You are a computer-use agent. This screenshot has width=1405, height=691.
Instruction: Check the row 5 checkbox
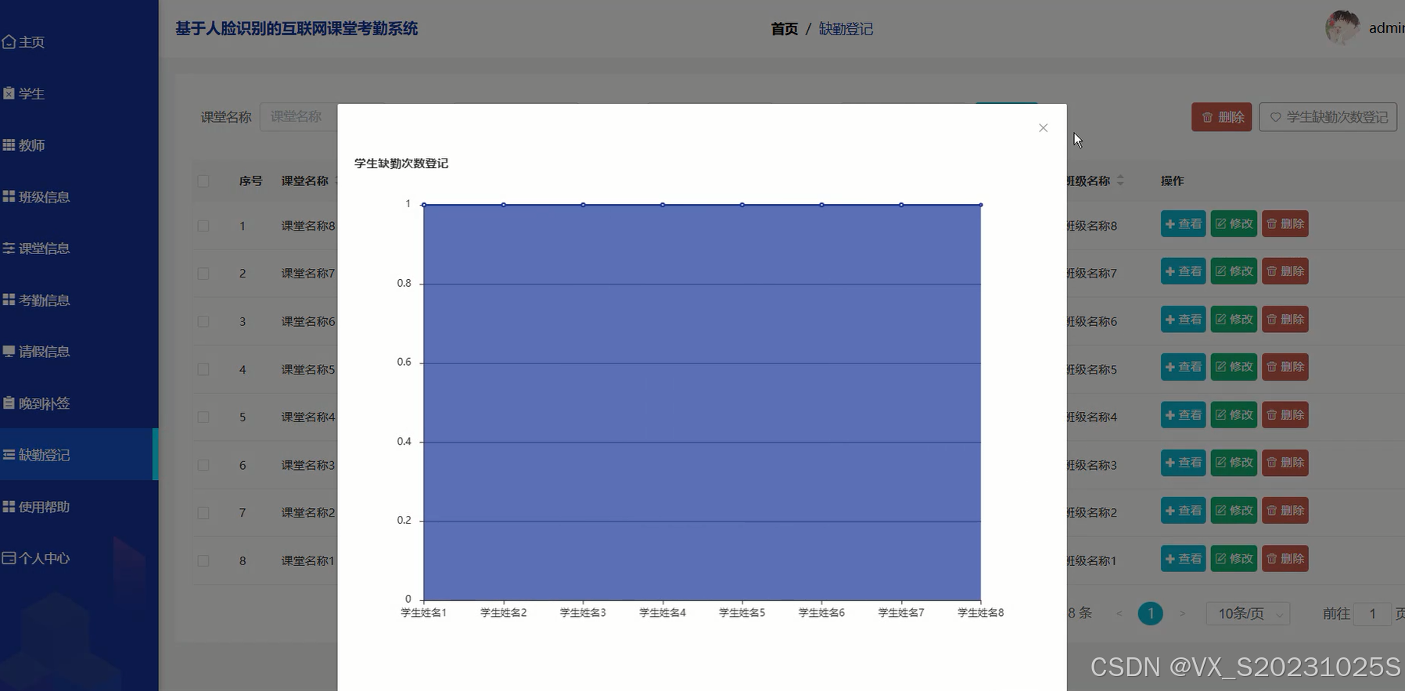203,417
